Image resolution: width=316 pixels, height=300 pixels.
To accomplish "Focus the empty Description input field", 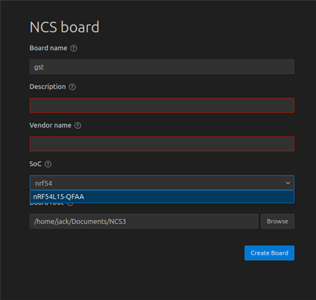I will click(x=162, y=106).
